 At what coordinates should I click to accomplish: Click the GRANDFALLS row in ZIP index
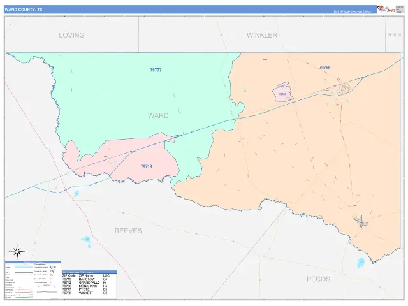(x=87, y=282)
